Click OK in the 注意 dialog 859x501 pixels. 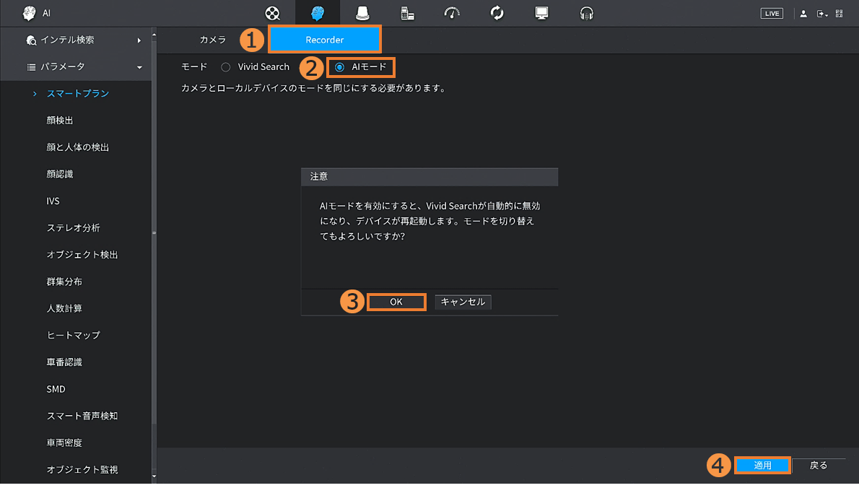coord(396,302)
